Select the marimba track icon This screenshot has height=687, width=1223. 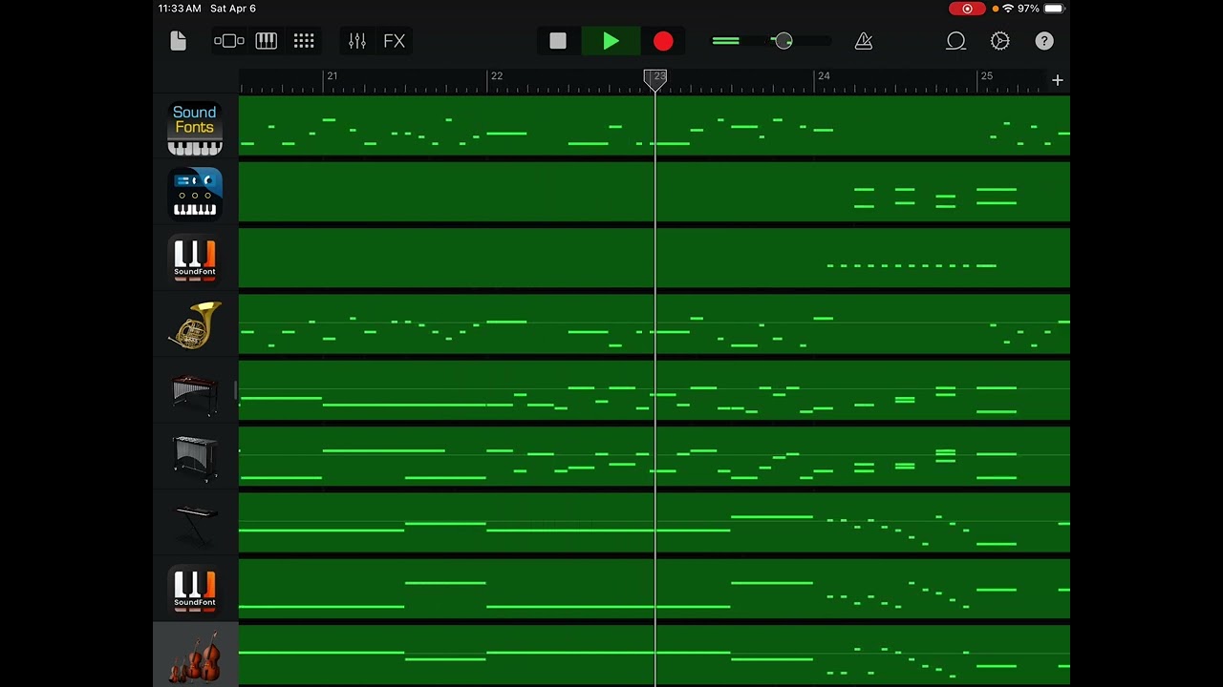point(195,392)
